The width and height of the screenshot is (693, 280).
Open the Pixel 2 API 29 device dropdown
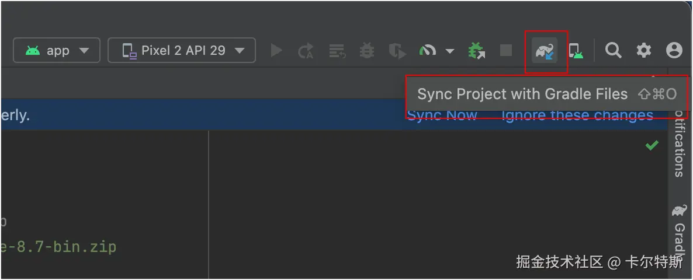[x=182, y=51]
